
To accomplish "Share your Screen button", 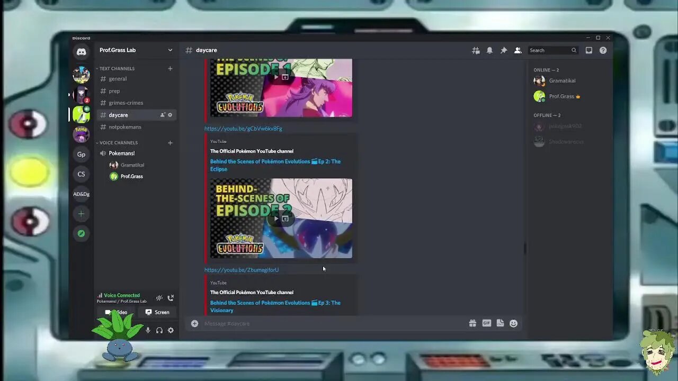I will coord(157,312).
